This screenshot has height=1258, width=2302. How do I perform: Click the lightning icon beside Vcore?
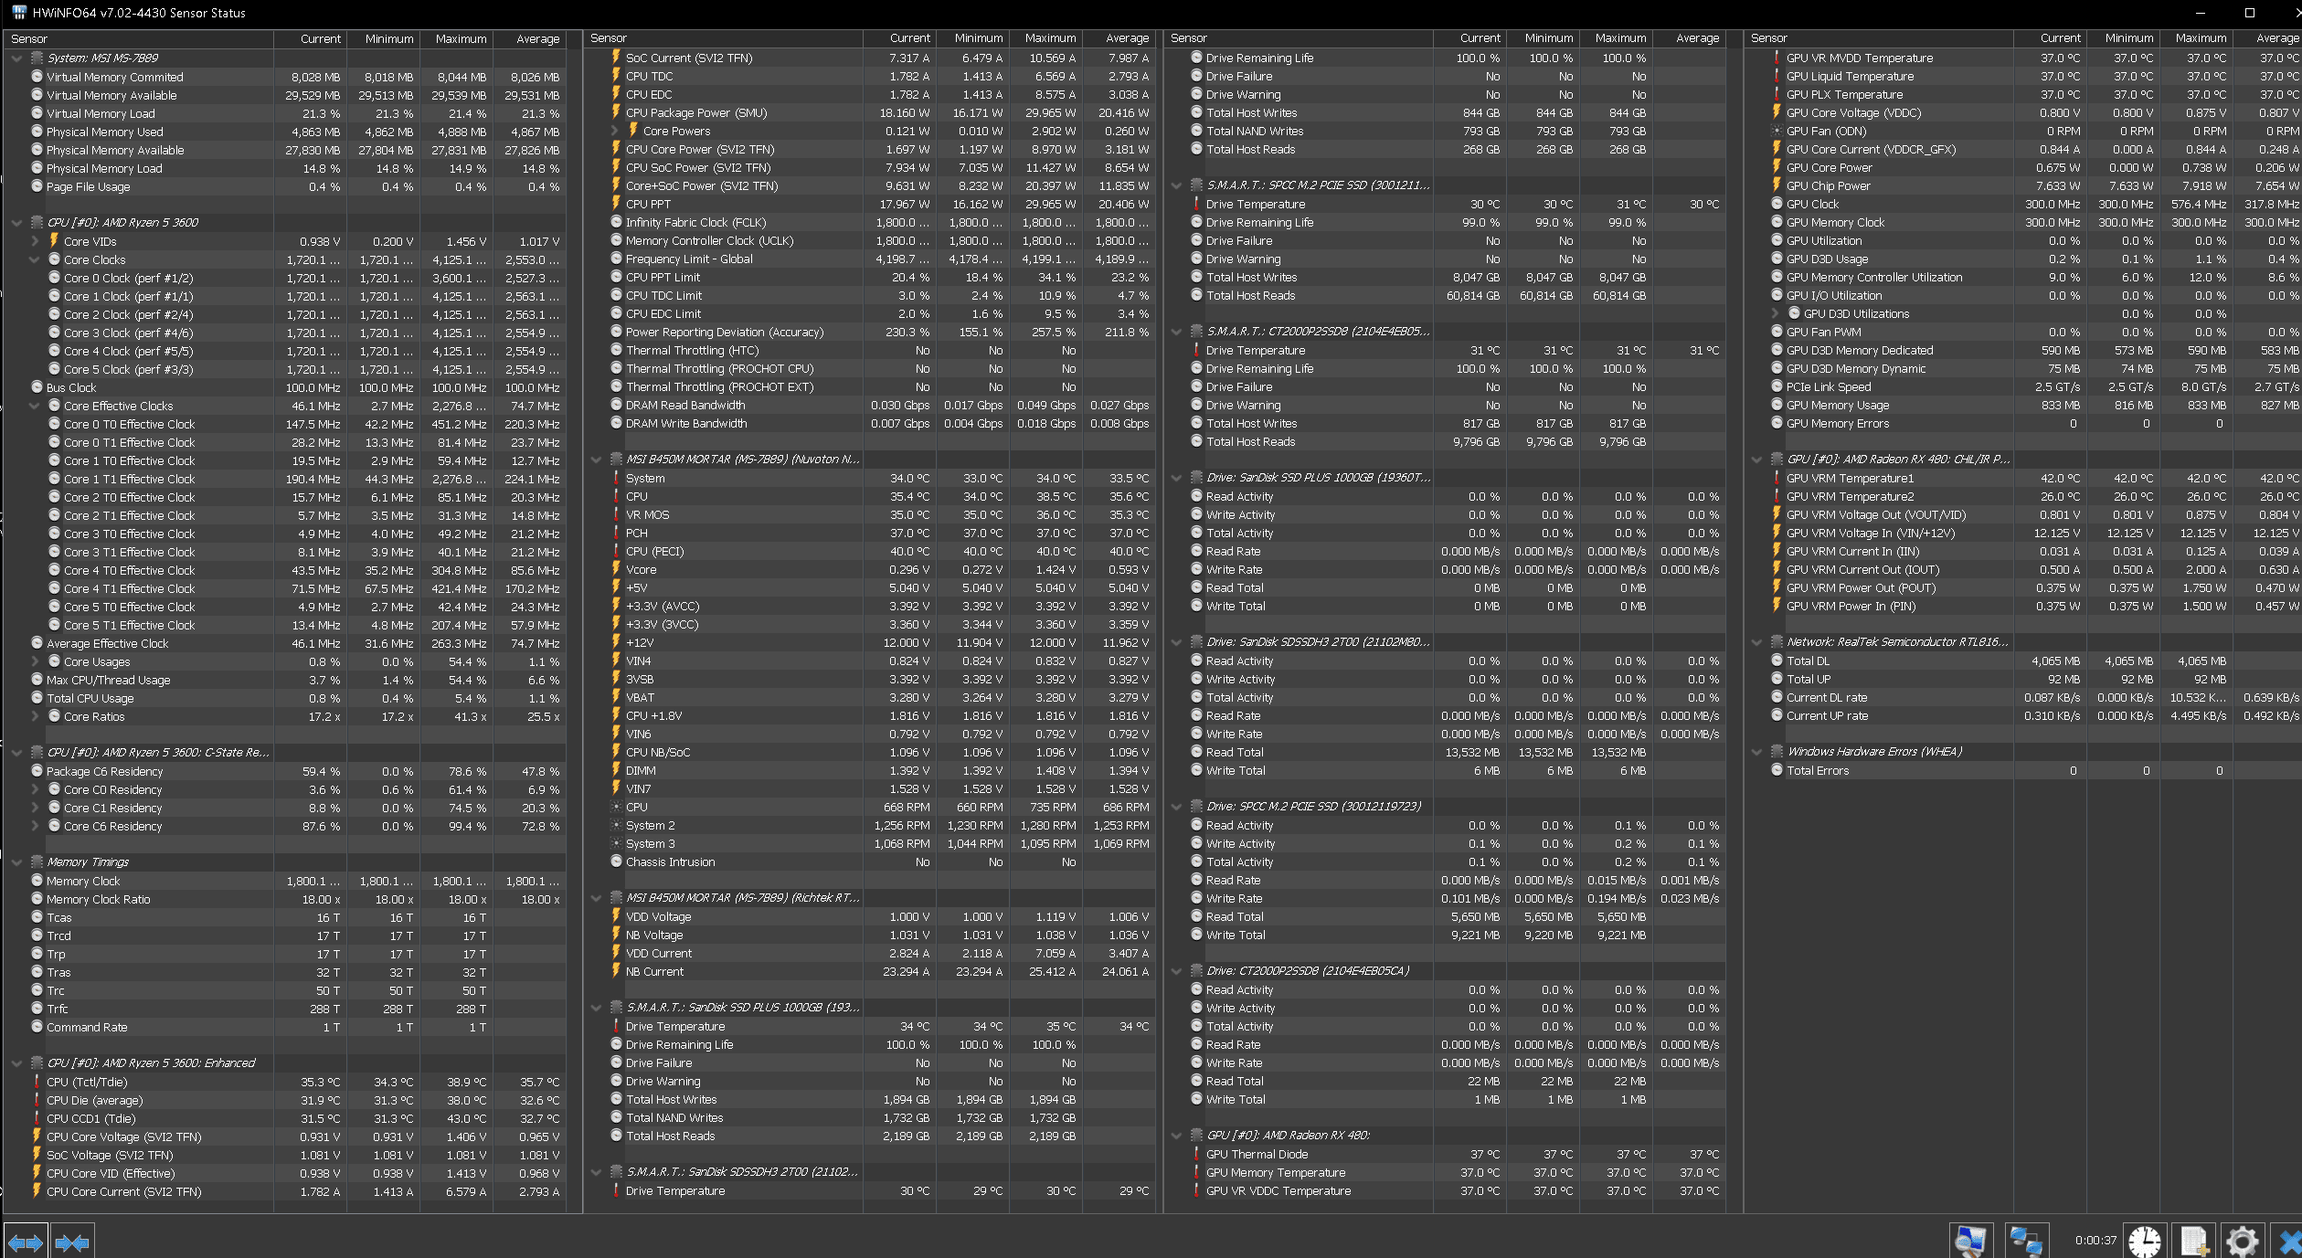(x=617, y=570)
